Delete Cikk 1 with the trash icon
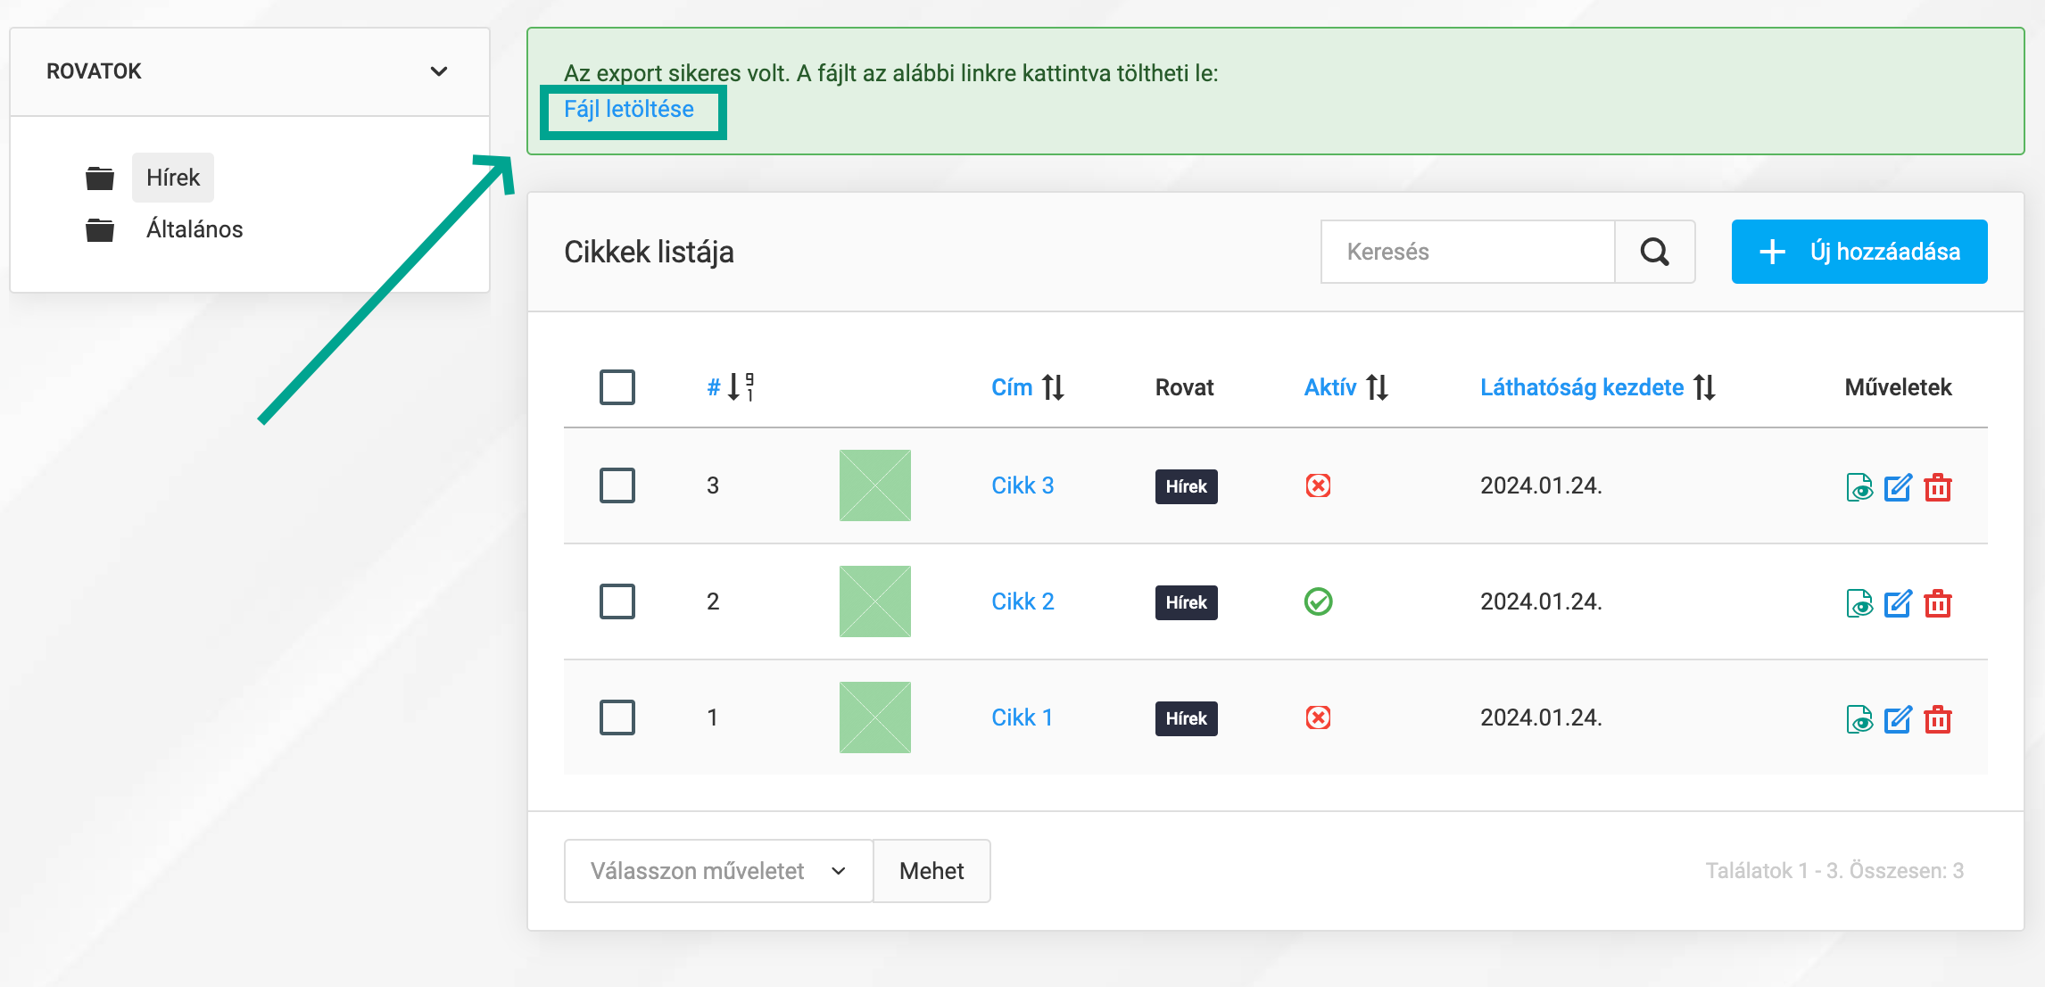This screenshot has width=2045, height=987. click(1939, 719)
